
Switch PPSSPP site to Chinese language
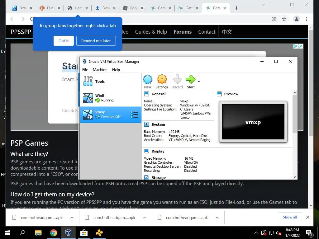point(227,32)
